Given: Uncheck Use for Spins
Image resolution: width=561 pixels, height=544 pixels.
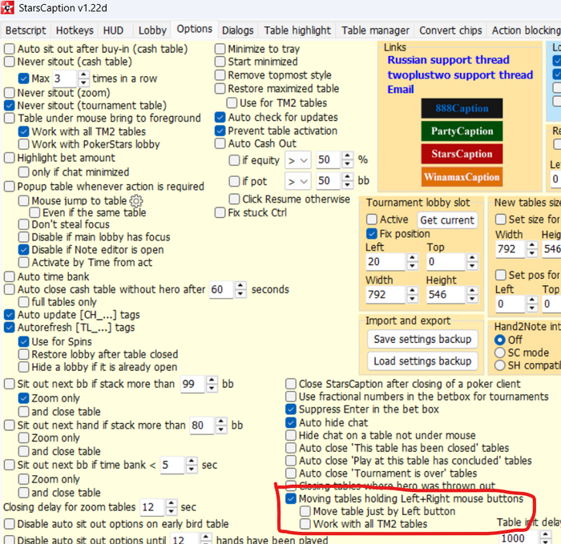Looking at the screenshot, I should (x=23, y=341).
